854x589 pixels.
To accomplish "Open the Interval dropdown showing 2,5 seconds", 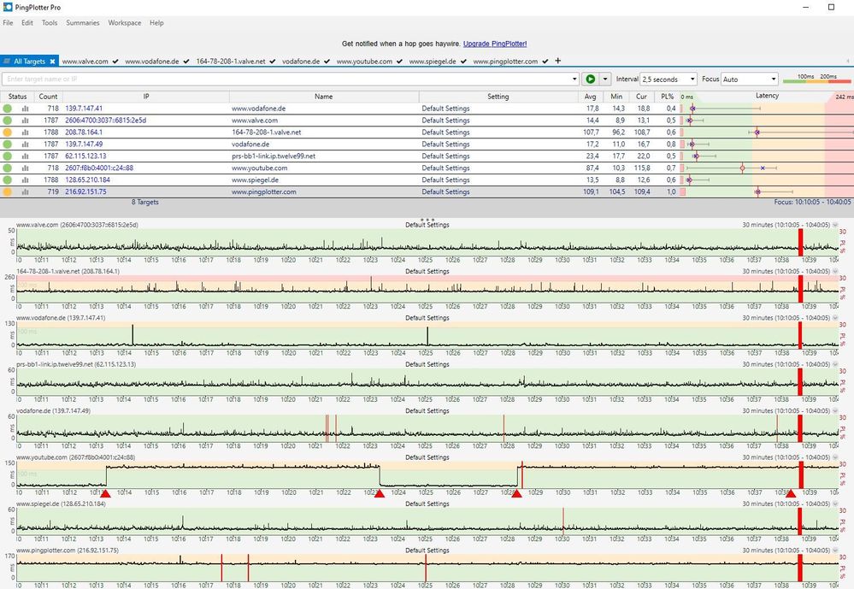I will pyautogui.click(x=667, y=79).
